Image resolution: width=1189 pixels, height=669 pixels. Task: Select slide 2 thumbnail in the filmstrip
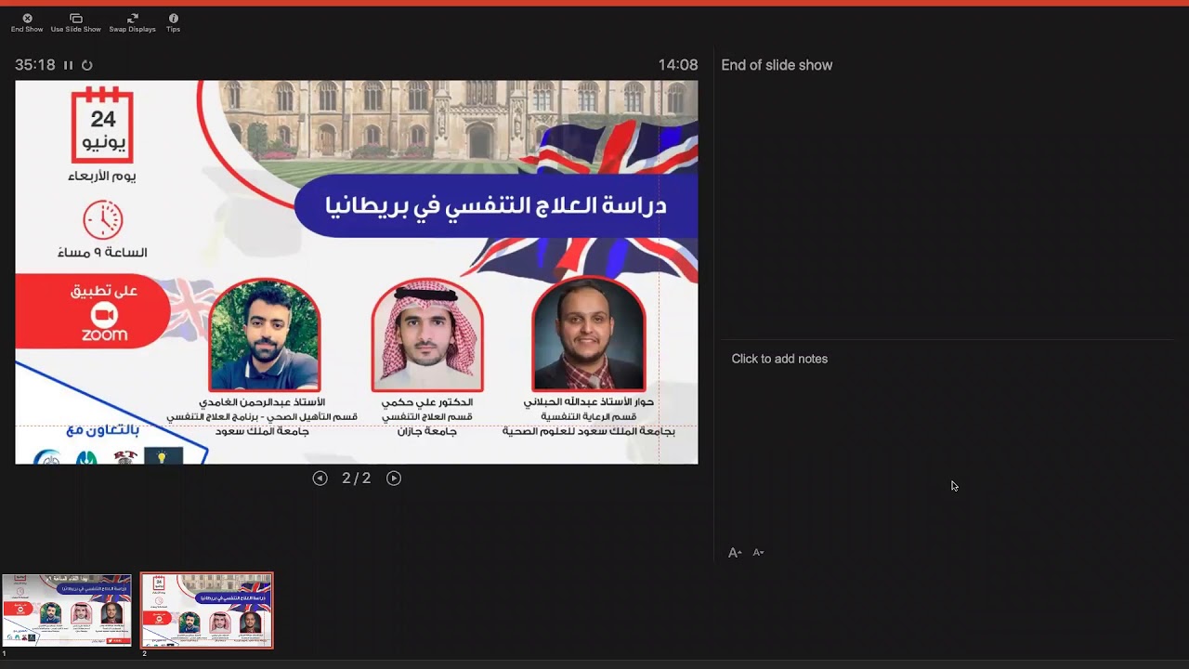(206, 610)
